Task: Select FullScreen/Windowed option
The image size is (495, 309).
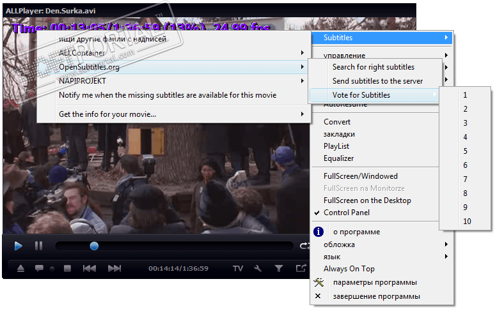Action: pos(375,176)
